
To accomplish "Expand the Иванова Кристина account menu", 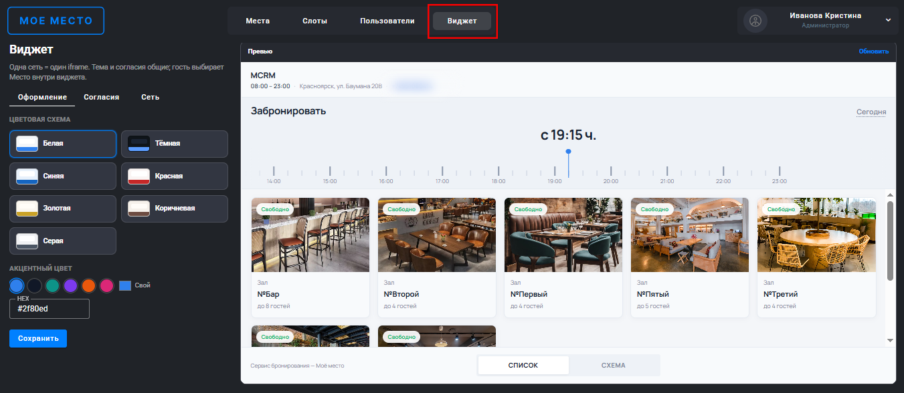I will click(x=889, y=20).
